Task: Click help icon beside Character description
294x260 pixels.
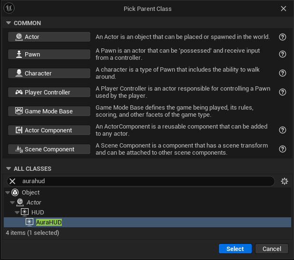Action: coord(282,73)
